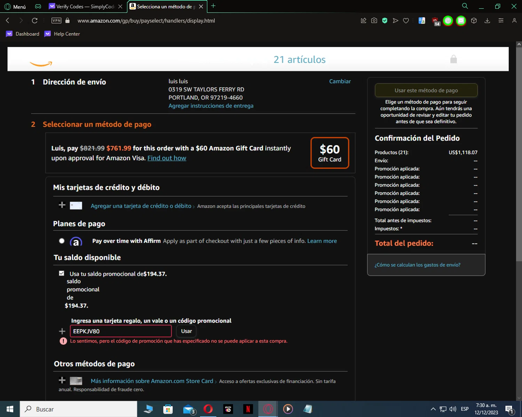This screenshot has height=417, width=522.
Task: Open a new browser tab
Action: pyautogui.click(x=213, y=6)
